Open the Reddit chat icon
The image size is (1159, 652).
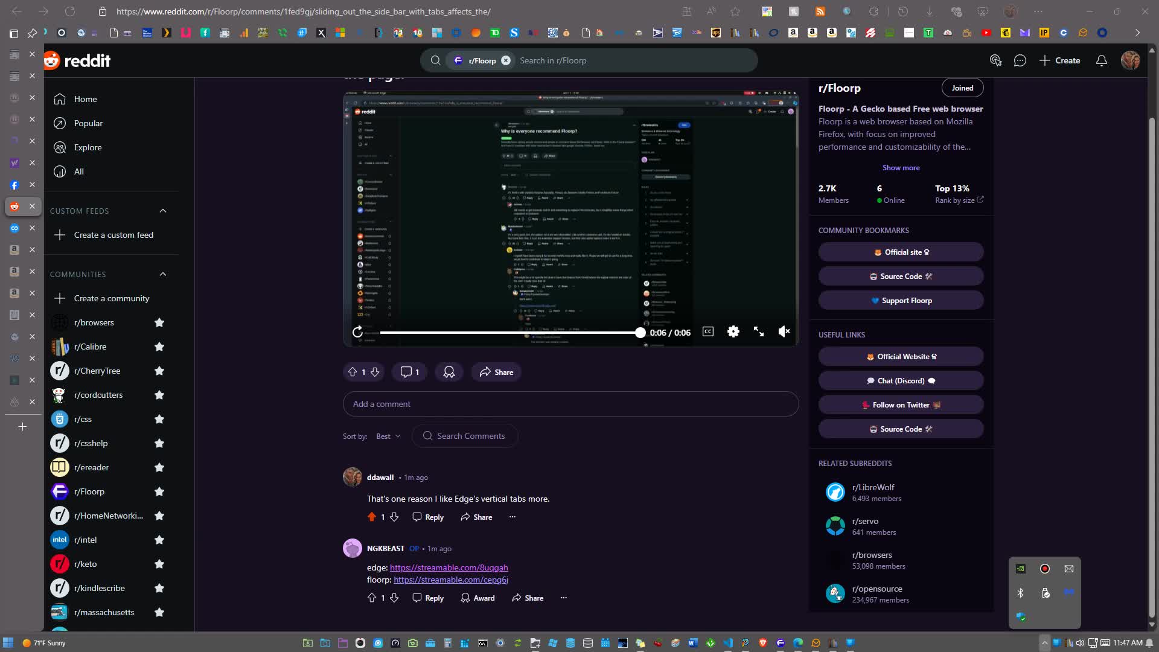coord(1020,60)
